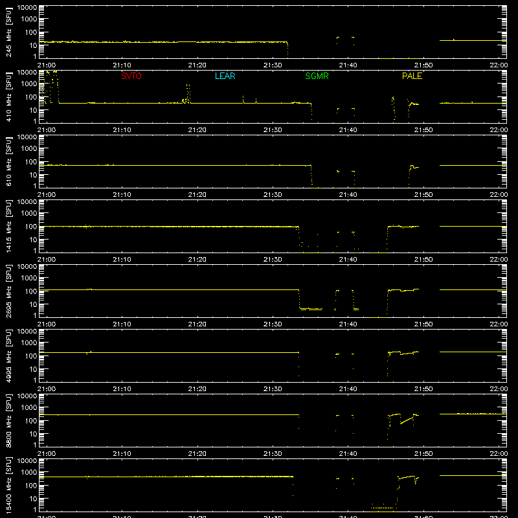518x518 pixels.
Task: Click 21:40 tick label under 1415 MHz panel
Action: point(348,260)
